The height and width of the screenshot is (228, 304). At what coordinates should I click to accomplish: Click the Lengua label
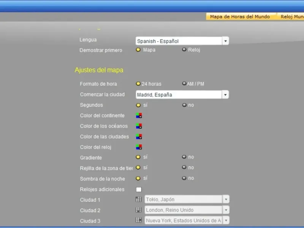pyautogui.click(x=88, y=40)
